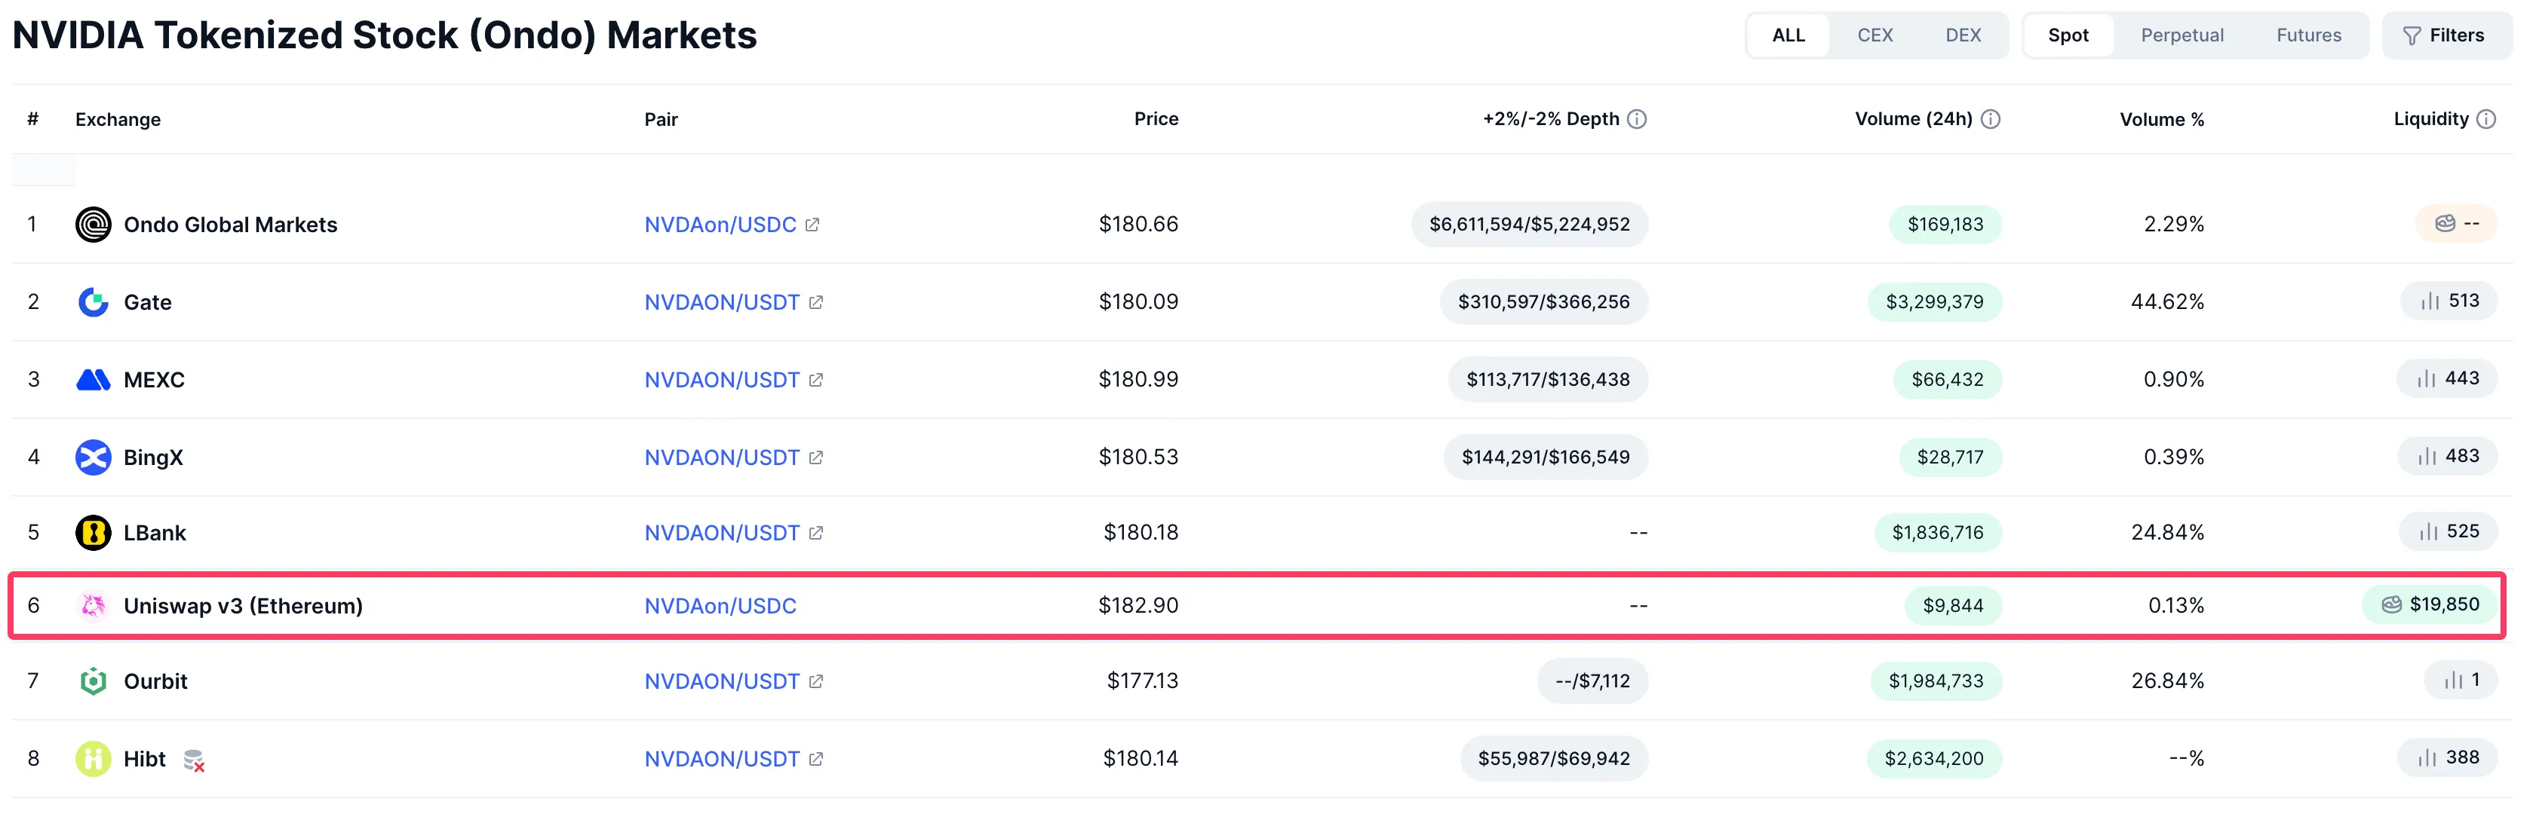Open the Perpetual markets tab
The width and height of the screenshot is (2536, 823).
[2181, 35]
